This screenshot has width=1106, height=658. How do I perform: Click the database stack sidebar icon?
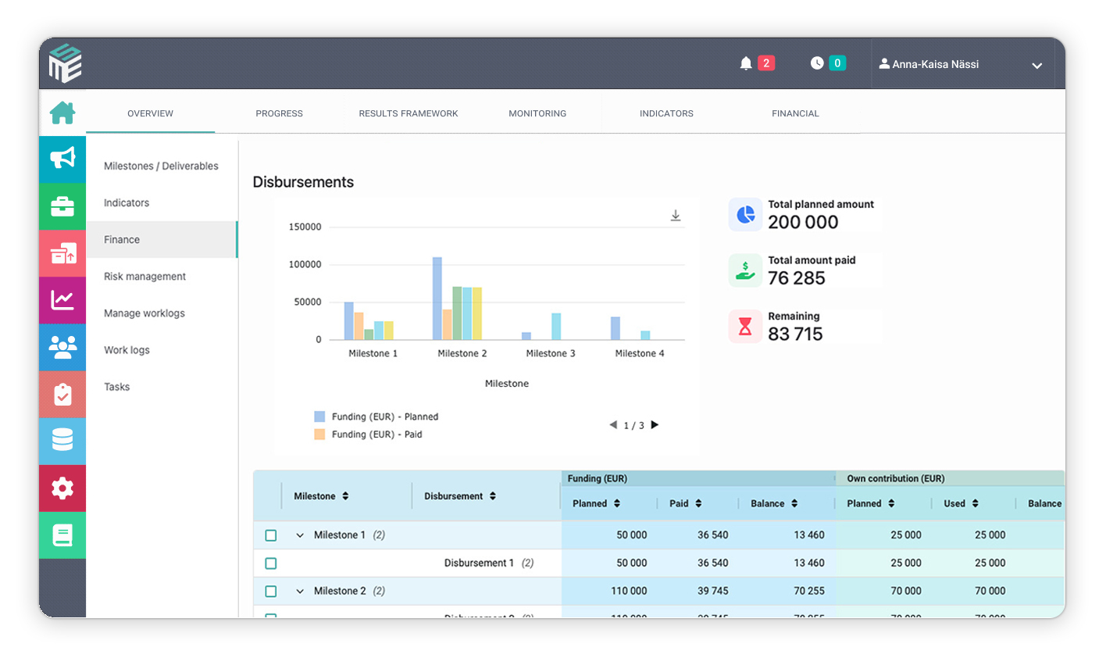(x=62, y=441)
